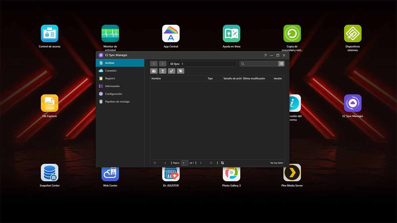This screenshot has height=223, width=397.
Task: Go to the first page of results
Action: coord(155,163)
